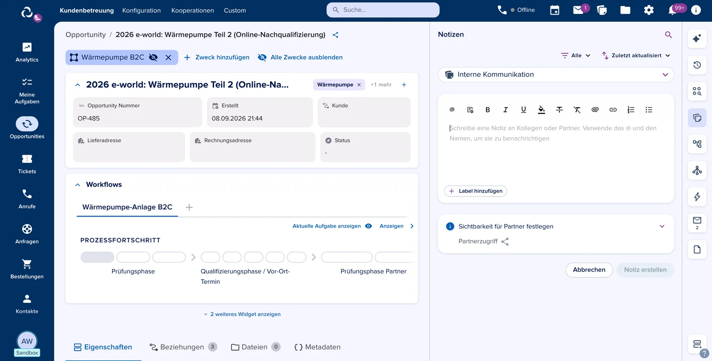Collapse the Workflows section

coord(78,185)
